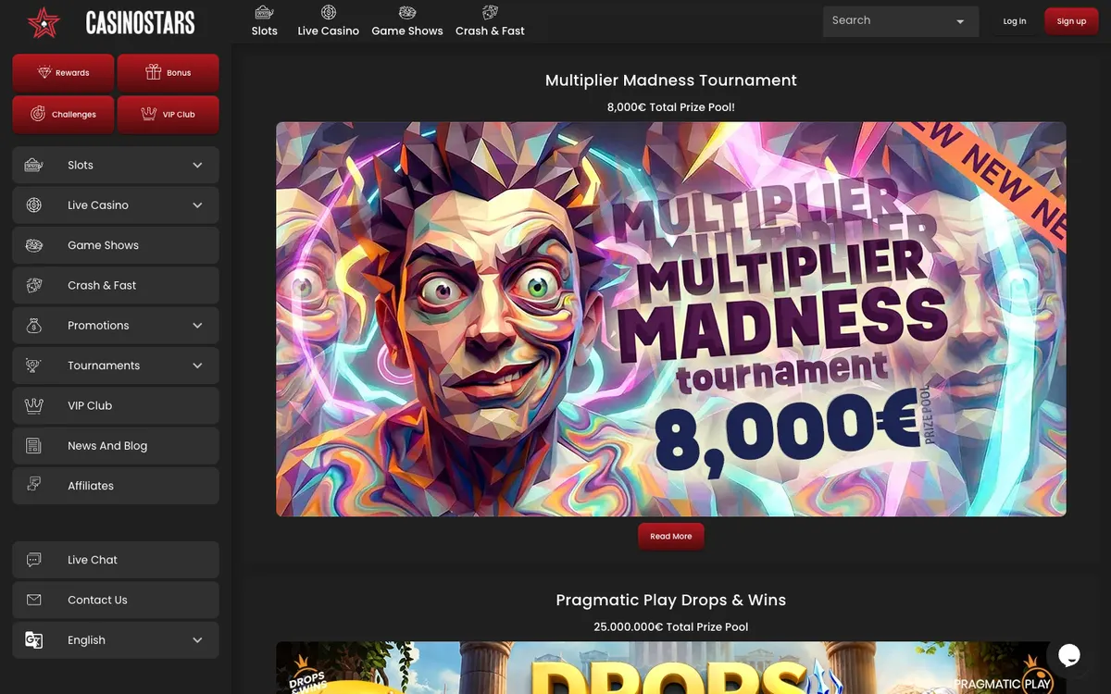Open the Bonus button

point(169,72)
